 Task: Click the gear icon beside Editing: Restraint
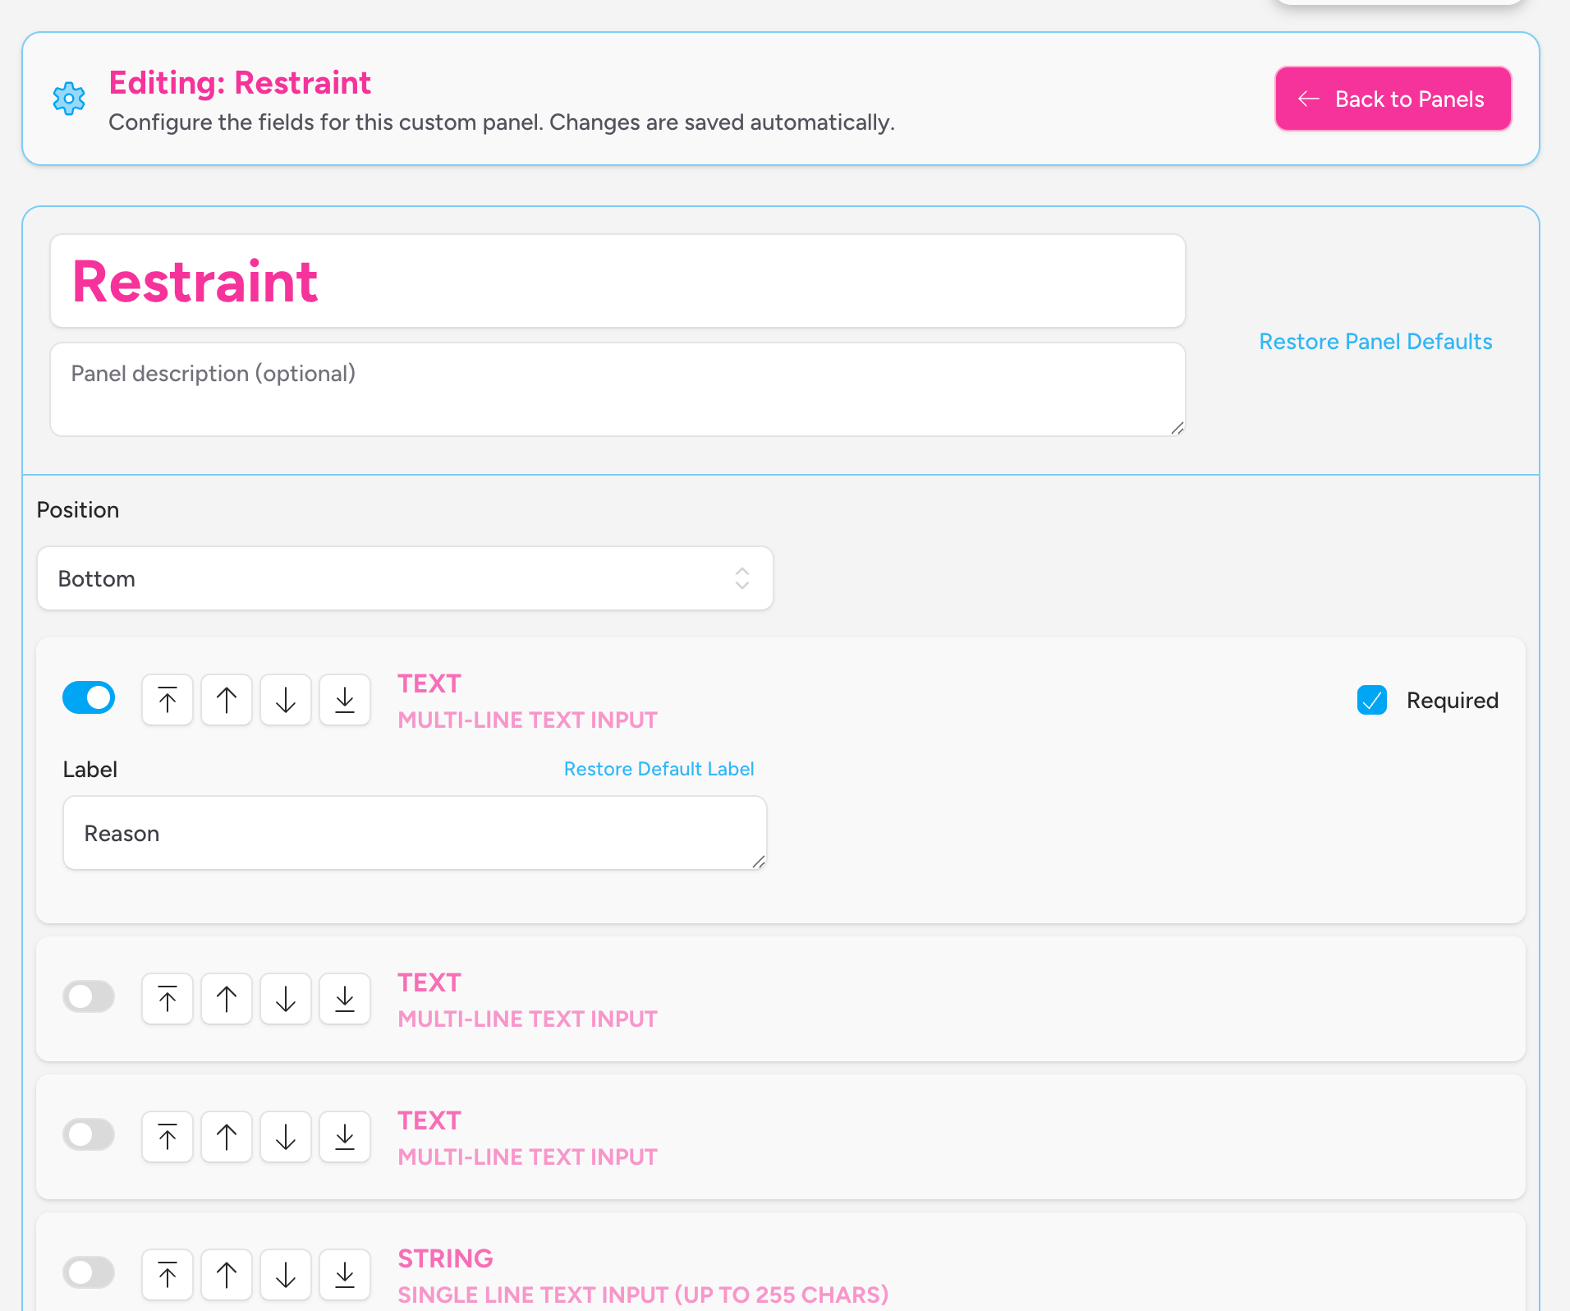70,99
